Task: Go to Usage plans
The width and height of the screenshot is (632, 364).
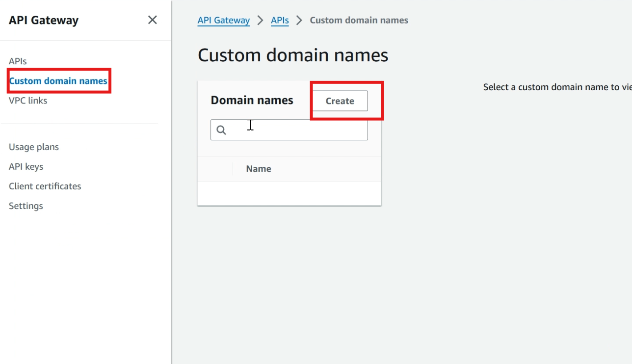Action: click(x=34, y=147)
